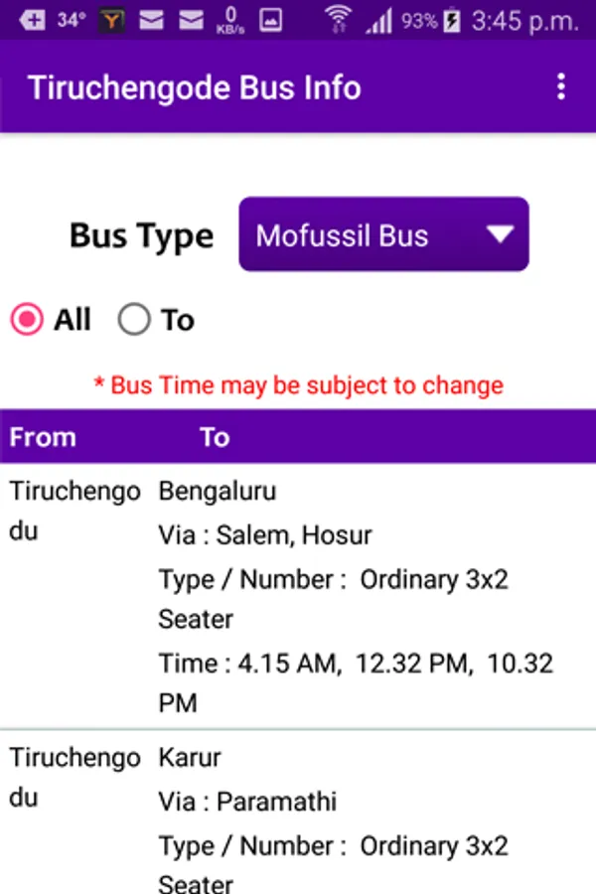596x894 pixels.
Task: Tap the Bus Time change notice
Action: pos(298,385)
